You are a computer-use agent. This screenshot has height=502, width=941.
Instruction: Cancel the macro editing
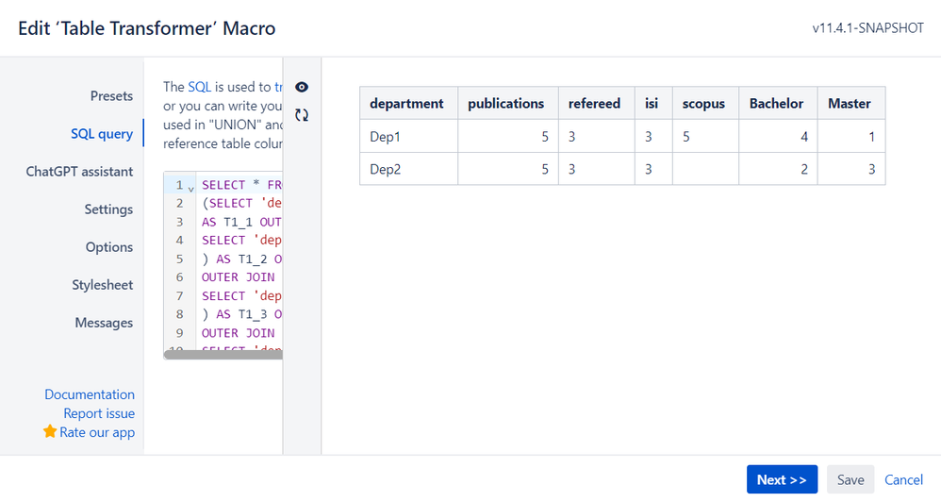click(x=903, y=479)
